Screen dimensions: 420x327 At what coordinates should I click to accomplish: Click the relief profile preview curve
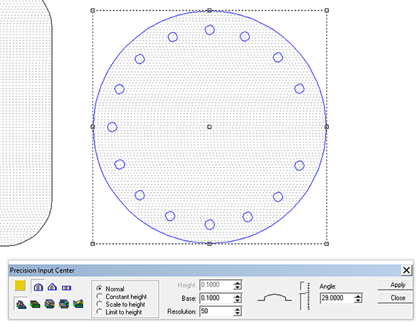tap(275, 298)
